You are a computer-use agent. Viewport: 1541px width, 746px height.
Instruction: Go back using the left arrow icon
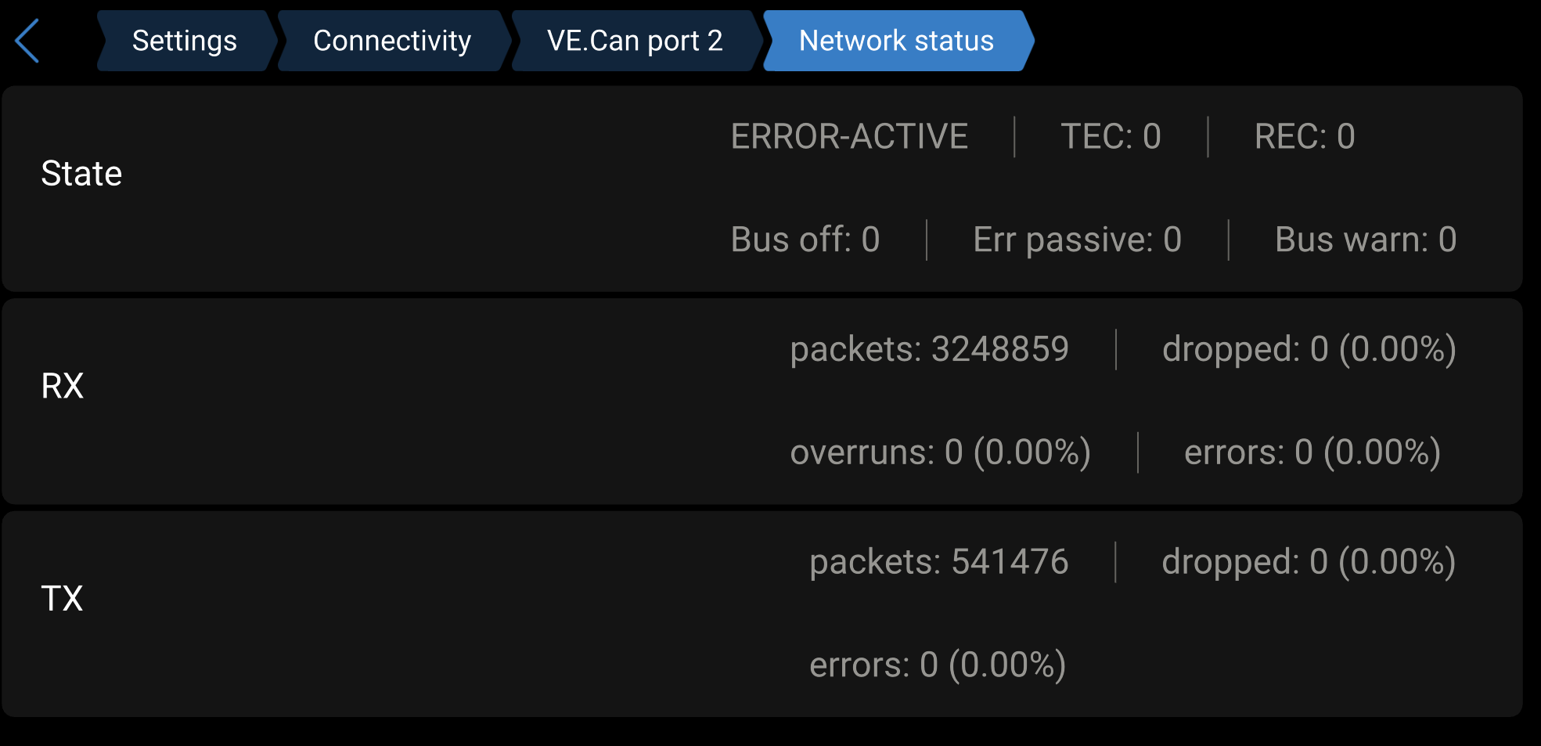click(x=27, y=41)
